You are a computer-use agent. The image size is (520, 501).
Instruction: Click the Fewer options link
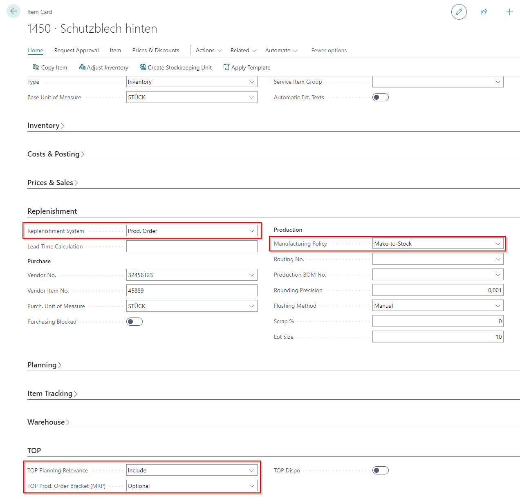[329, 50]
